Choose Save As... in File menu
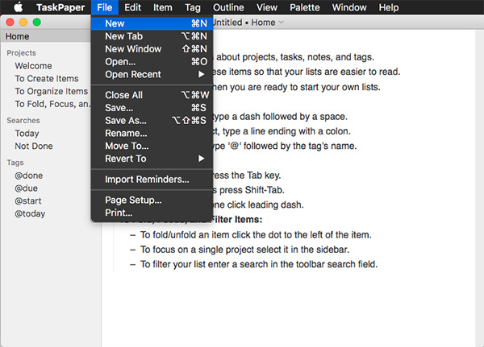This screenshot has height=347, width=484. pyautogui.click(x=152, y=120)
